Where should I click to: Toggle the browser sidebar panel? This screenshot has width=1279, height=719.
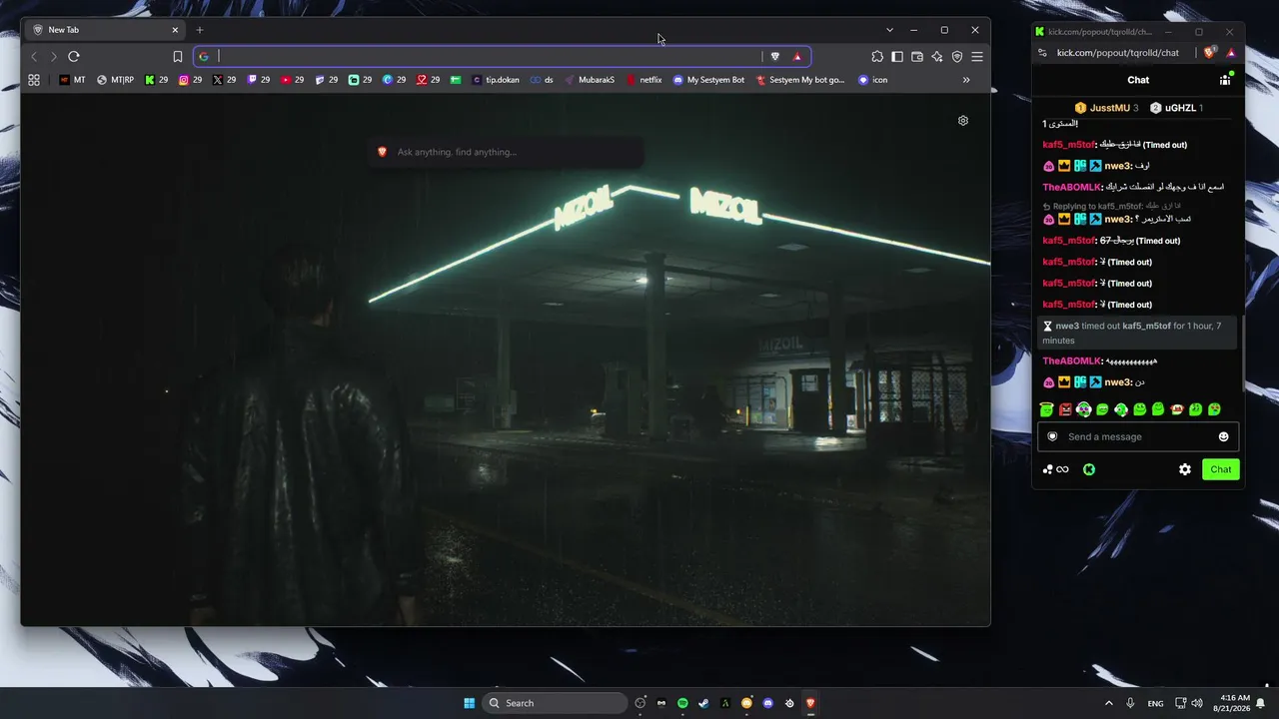pos(897,57)
